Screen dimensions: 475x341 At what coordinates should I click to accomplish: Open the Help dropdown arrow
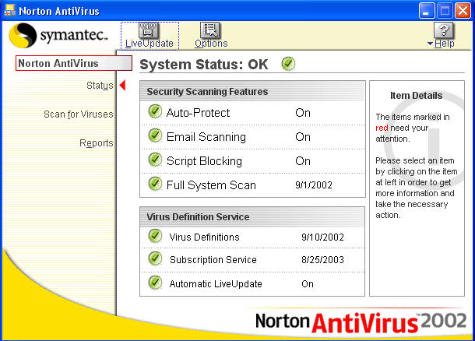point(431,44)
